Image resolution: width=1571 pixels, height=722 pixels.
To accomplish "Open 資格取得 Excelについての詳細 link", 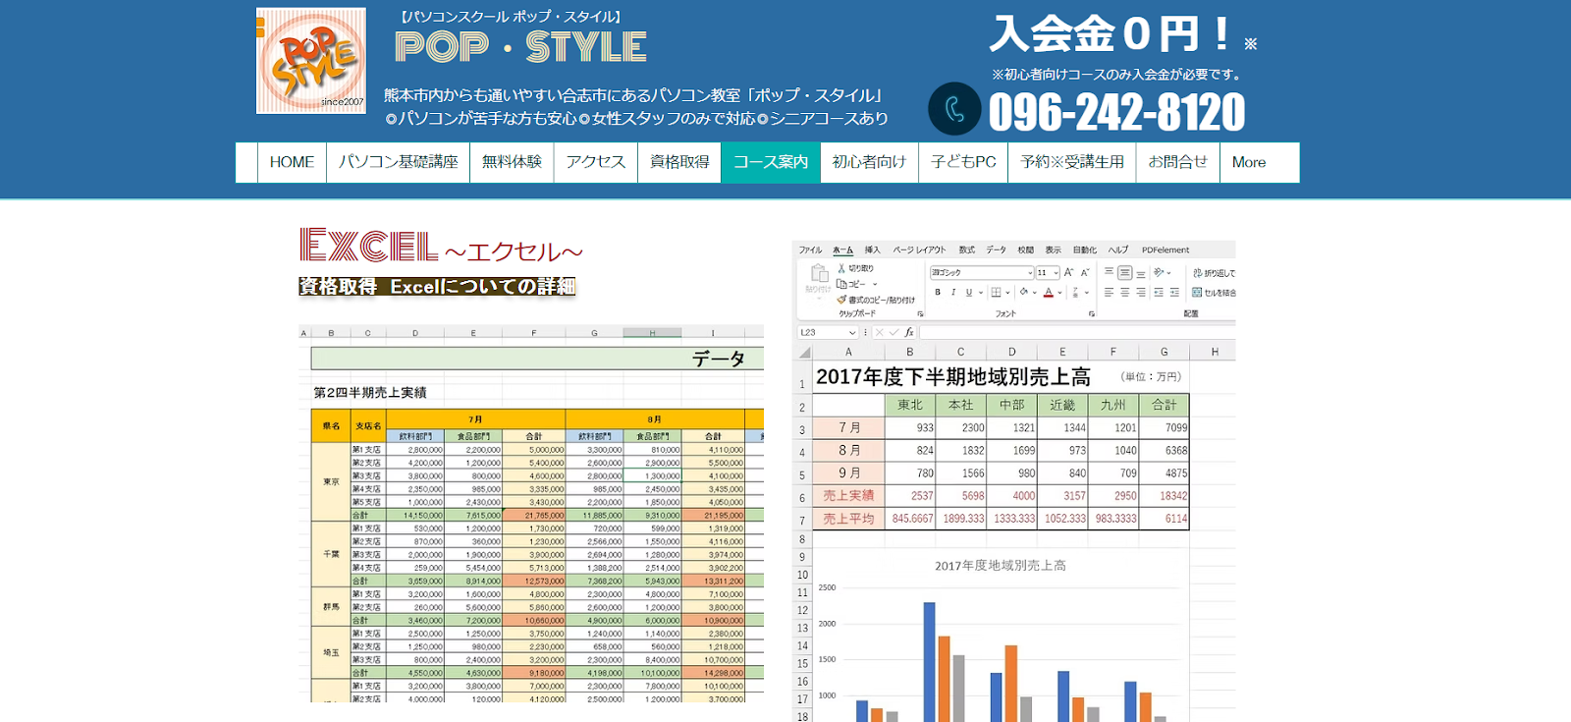I will 437,286.
